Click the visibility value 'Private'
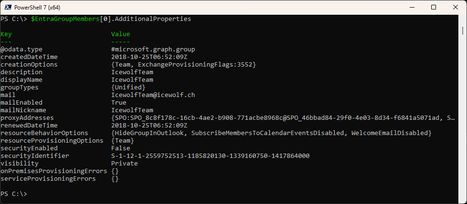The width and height of the screenshot is (467, 204). pos(125,164)
